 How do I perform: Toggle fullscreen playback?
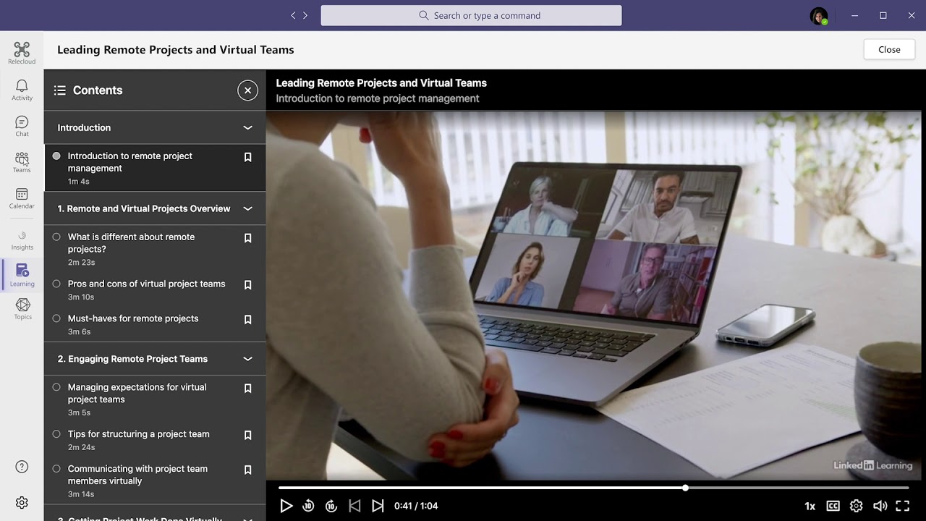coord(902,506)
